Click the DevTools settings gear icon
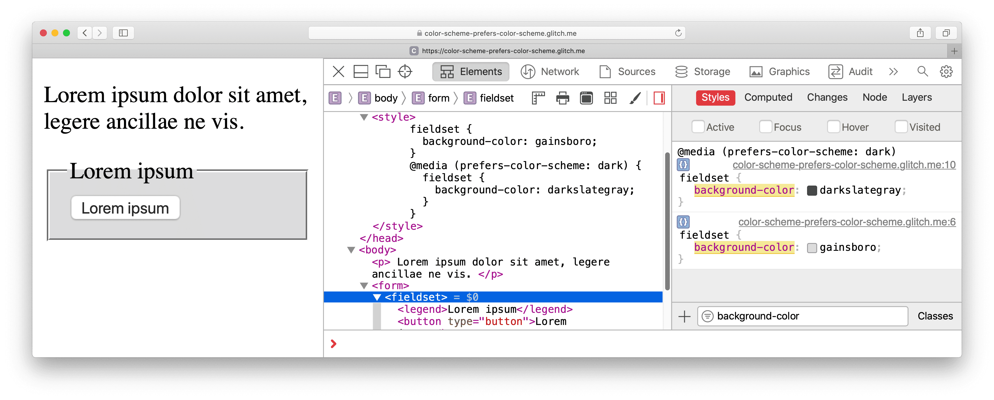 tap(948, 72)
